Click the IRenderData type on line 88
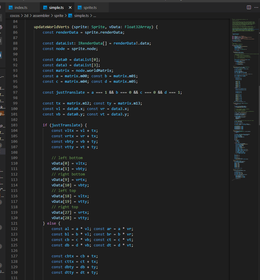Screen dimensions: 260x280 (x=90, y=43)
